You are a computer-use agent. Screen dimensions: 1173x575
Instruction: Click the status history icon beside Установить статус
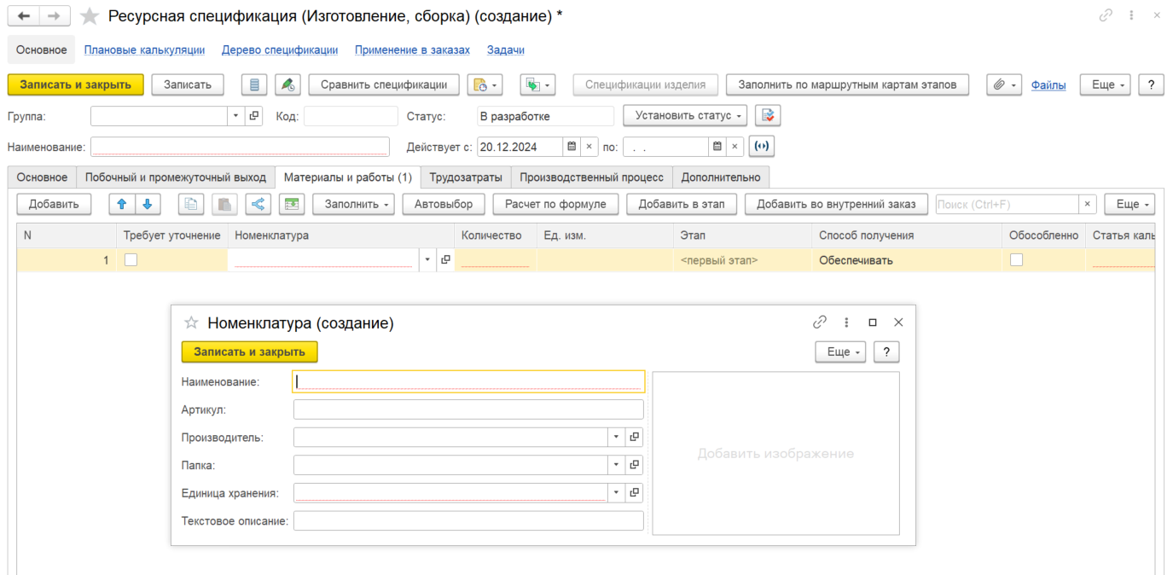coord(768,115)
